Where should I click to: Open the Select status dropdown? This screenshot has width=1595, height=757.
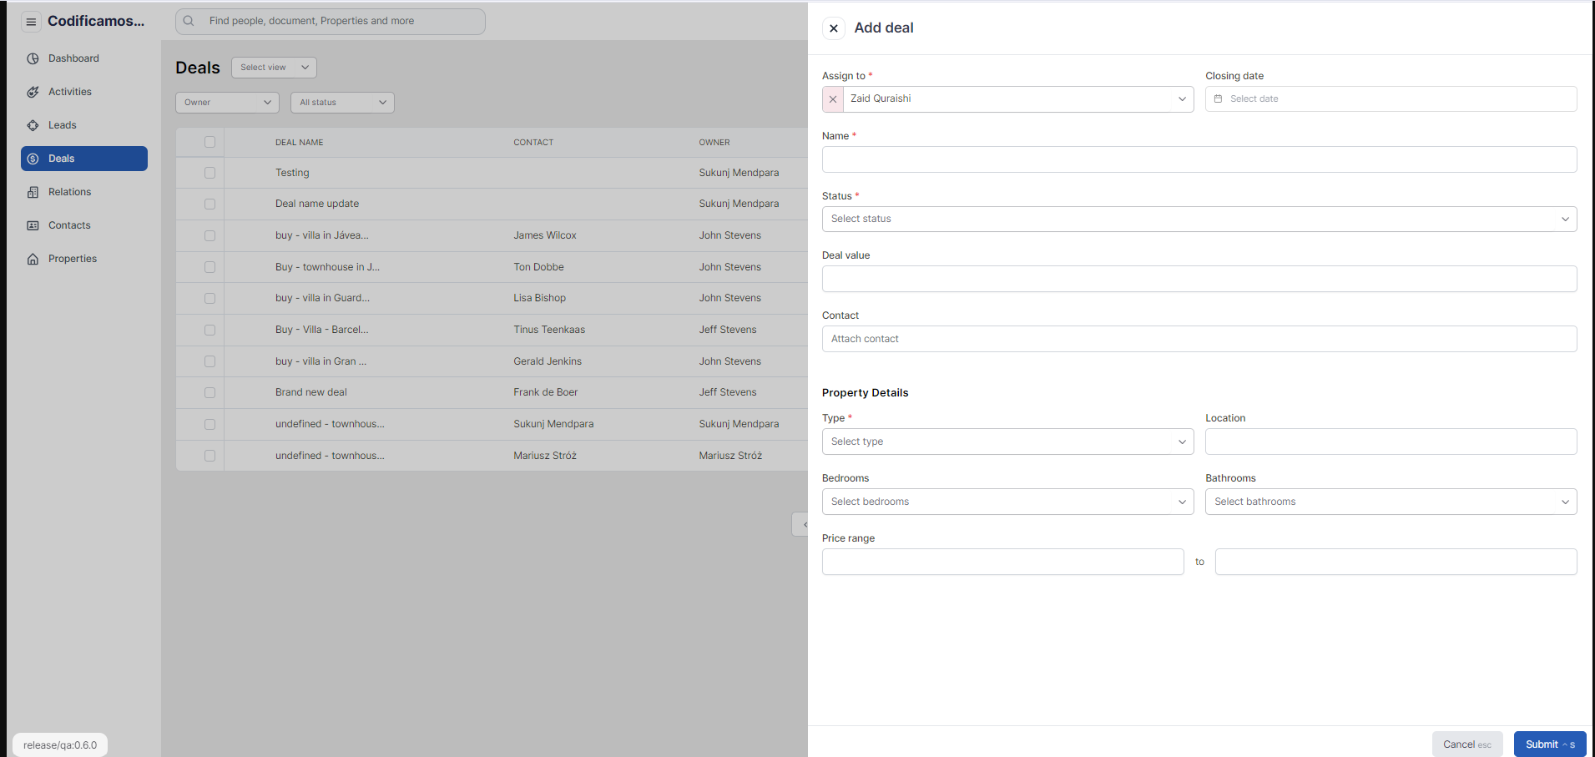point(1199,219)
